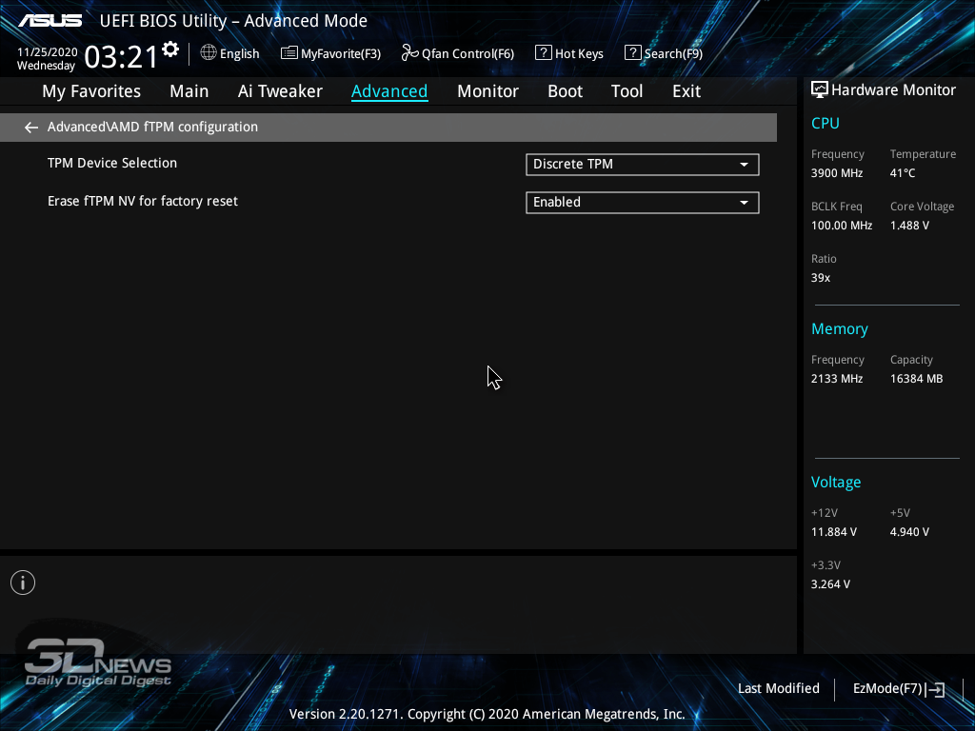975x731 pixels.
Task: Click the Qfan Control fan icon
Action: coord(409,53)
